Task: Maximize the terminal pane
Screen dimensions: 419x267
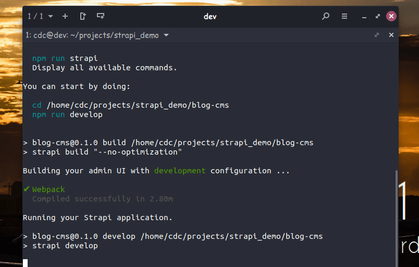Action: 377,35
